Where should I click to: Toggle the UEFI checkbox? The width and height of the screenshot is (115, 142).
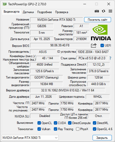click(102, 46)
